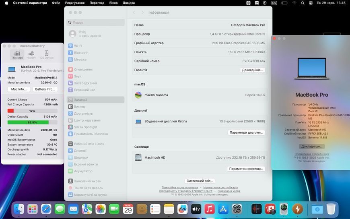This screenshot has width=350, height=219.
Task: Click the 82.5% design capacity bar
Action: coord(32,122)
